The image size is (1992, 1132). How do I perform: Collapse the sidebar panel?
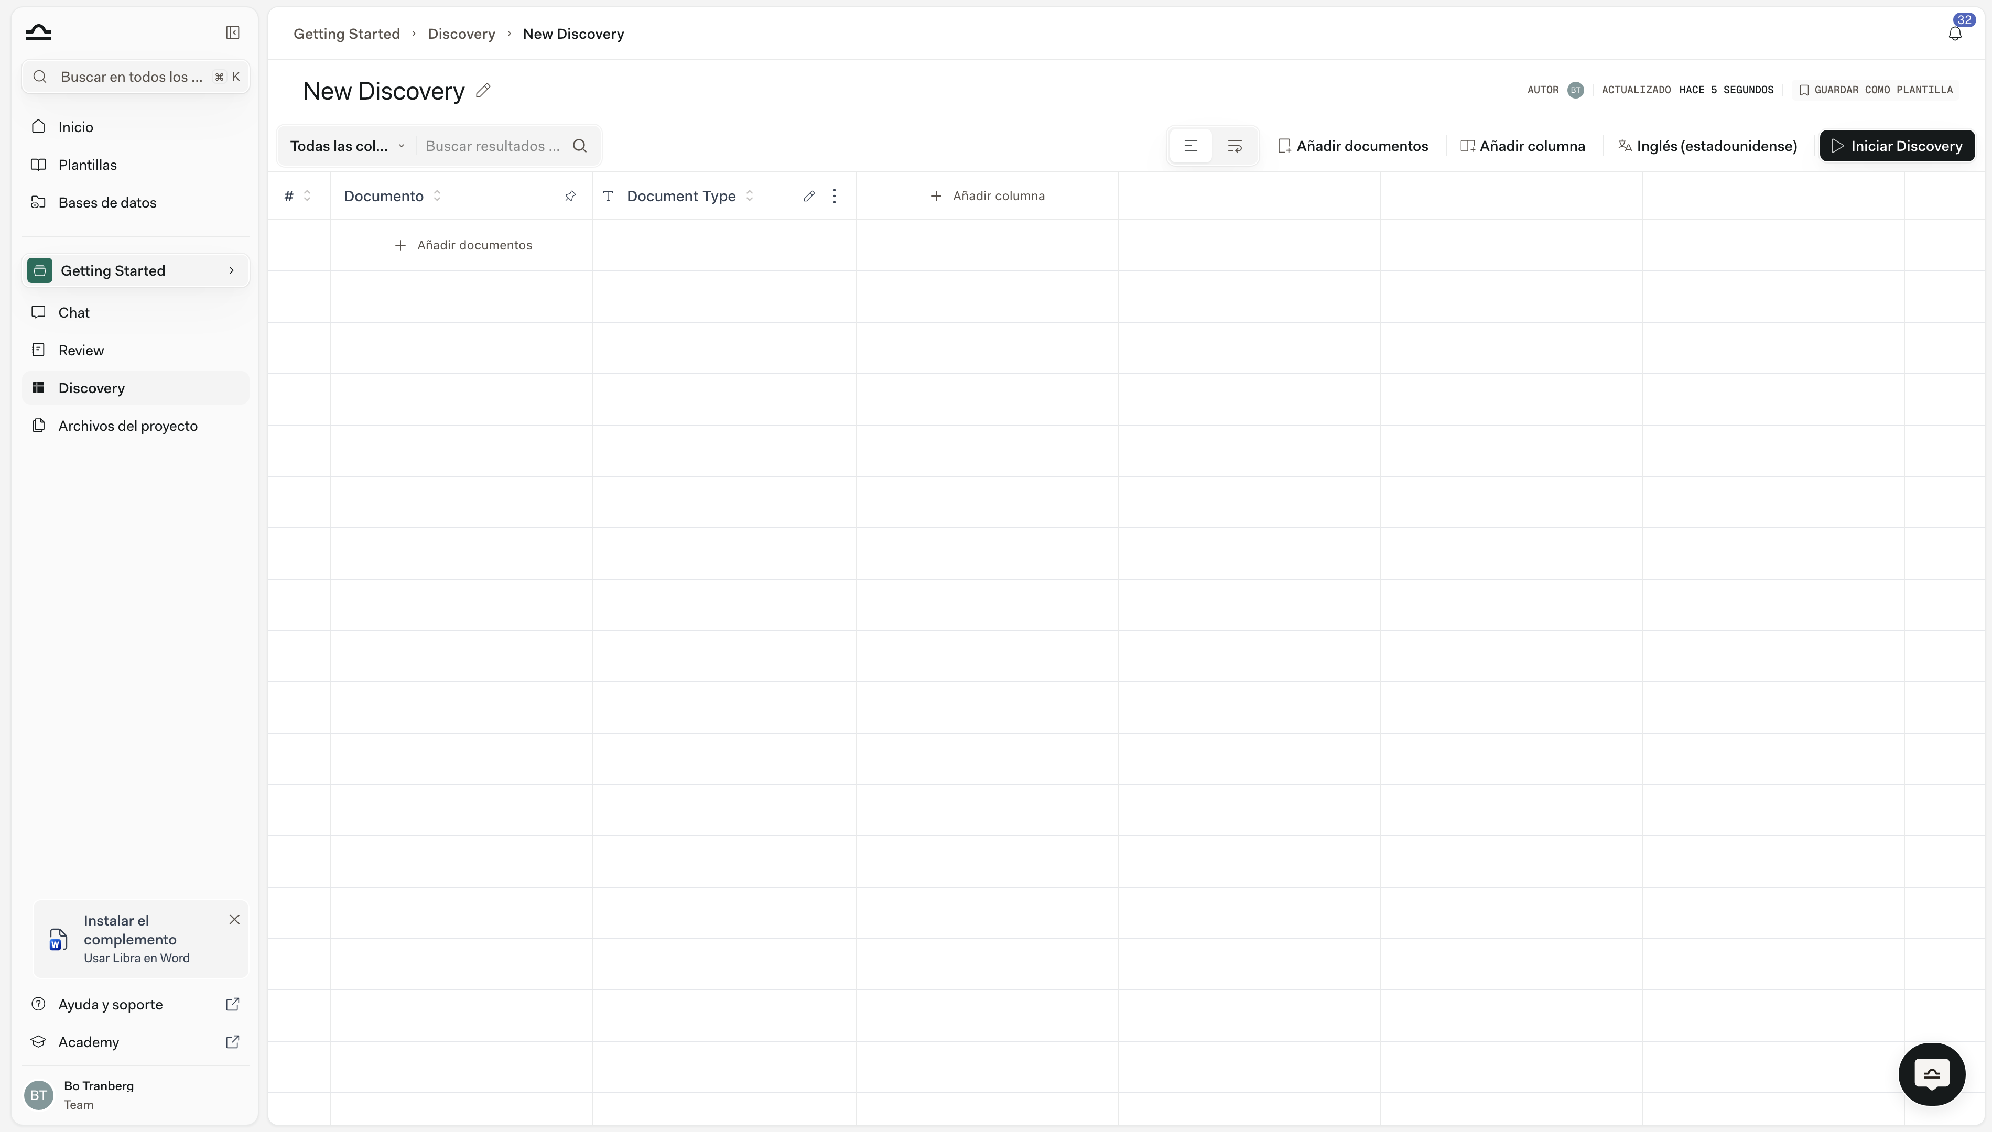pyautogui.click(x=232, y=32)
